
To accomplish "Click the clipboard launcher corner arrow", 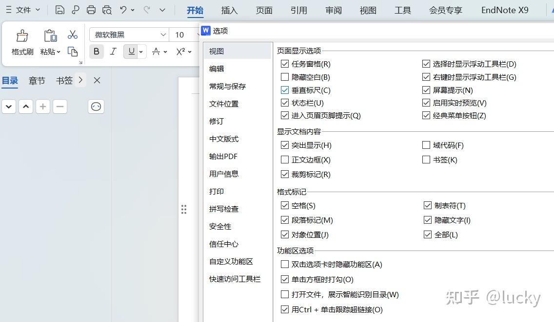I will tap(80, 62).
